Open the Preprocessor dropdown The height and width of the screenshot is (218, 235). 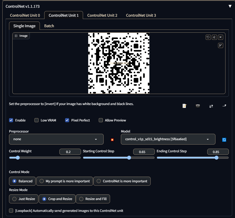pos(56,139)
